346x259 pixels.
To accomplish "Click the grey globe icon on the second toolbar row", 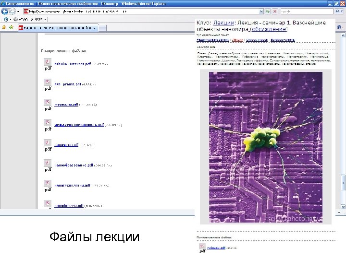I will point(15,19).
